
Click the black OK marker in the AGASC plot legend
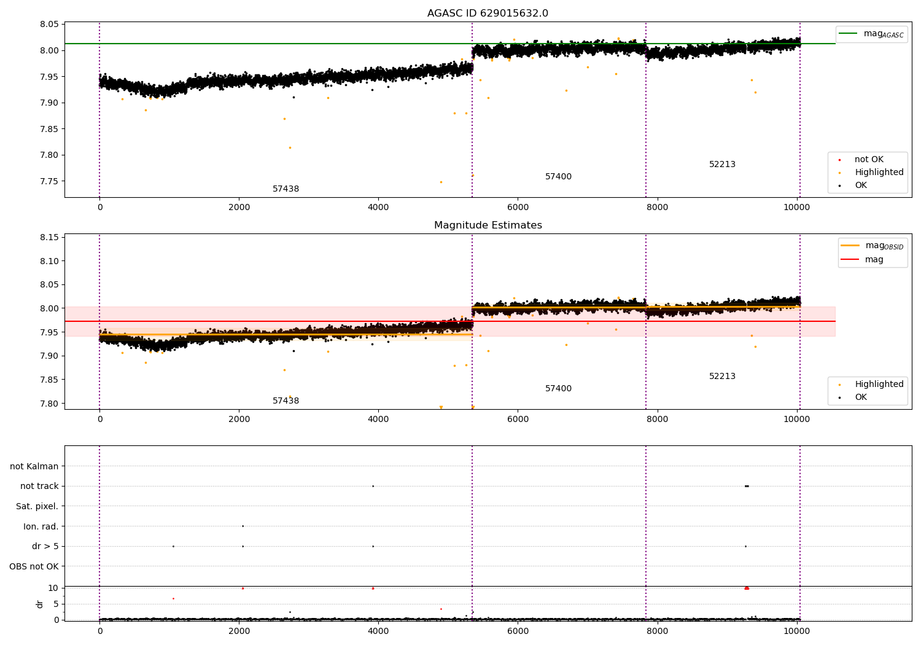coord(839,186)
